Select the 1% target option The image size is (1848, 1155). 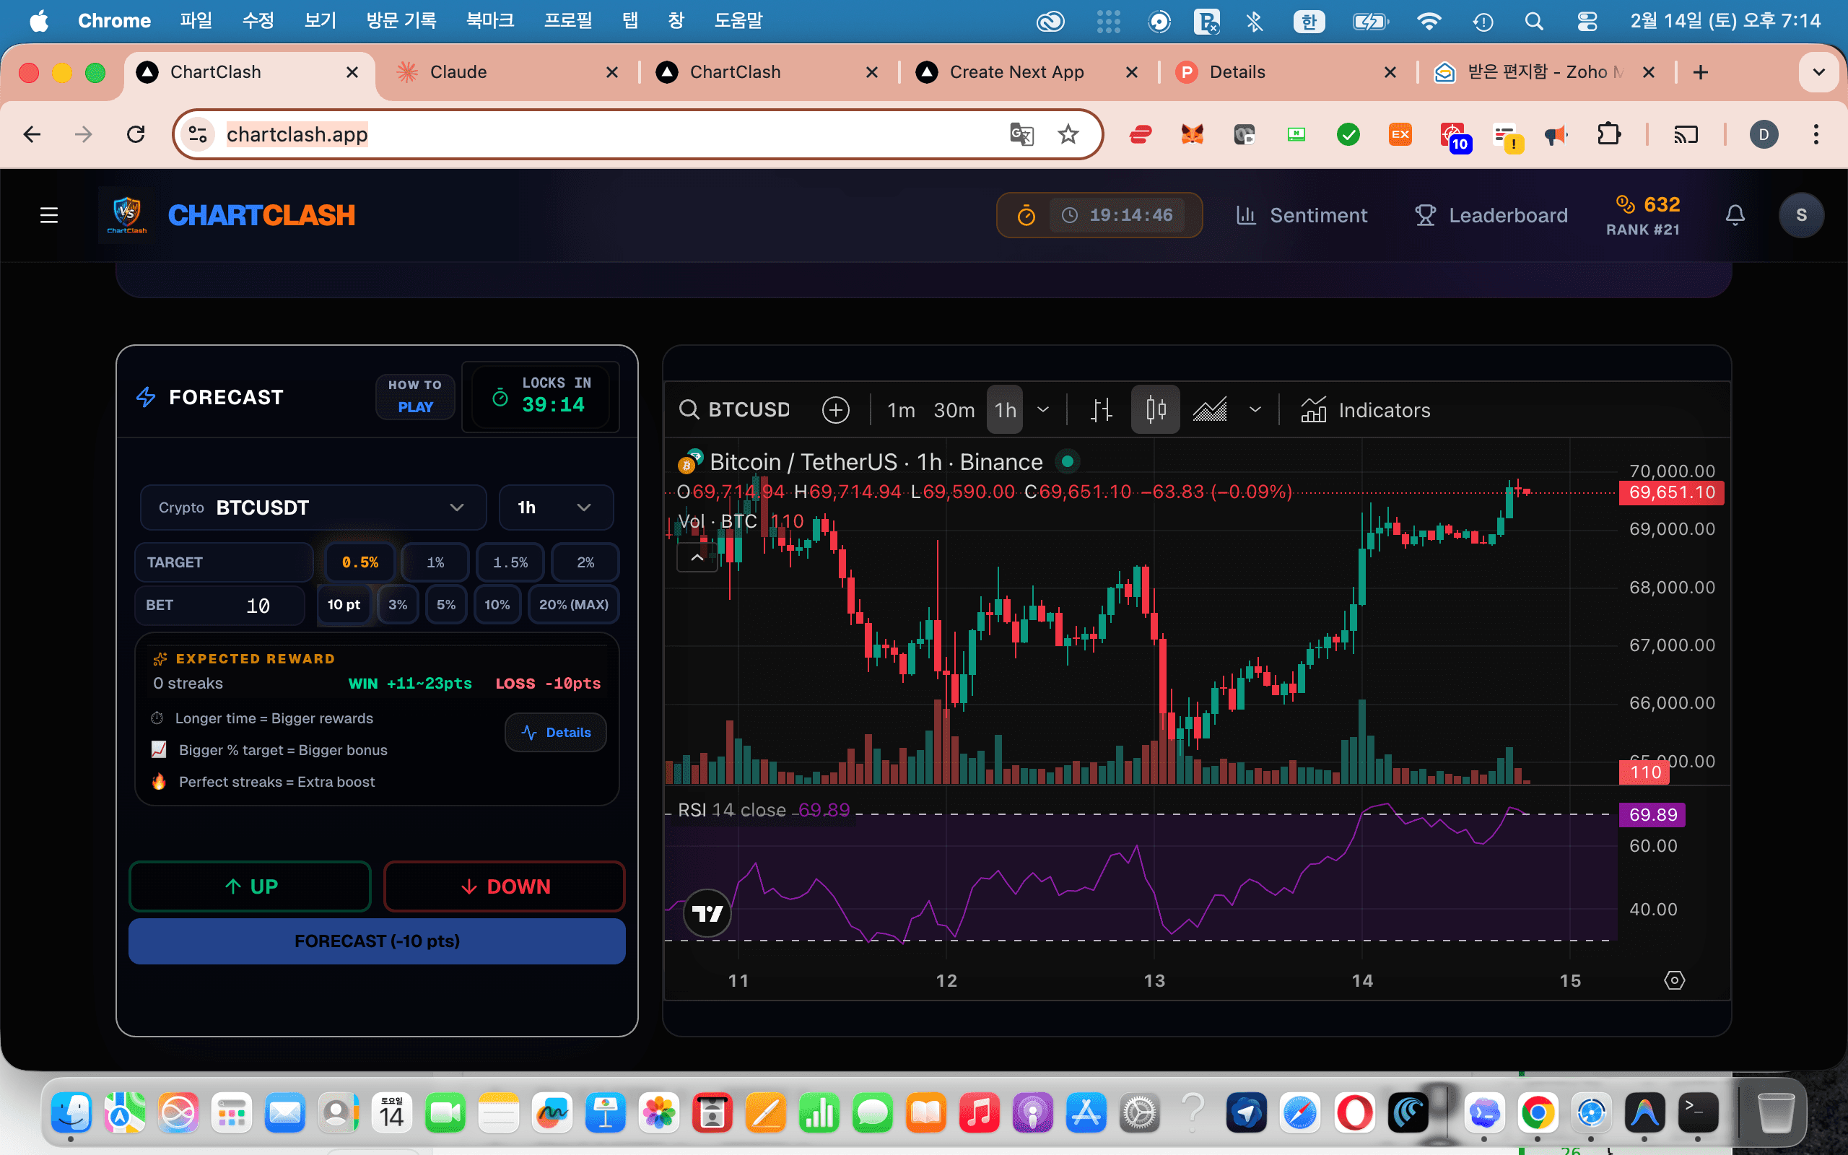(435, 562)
